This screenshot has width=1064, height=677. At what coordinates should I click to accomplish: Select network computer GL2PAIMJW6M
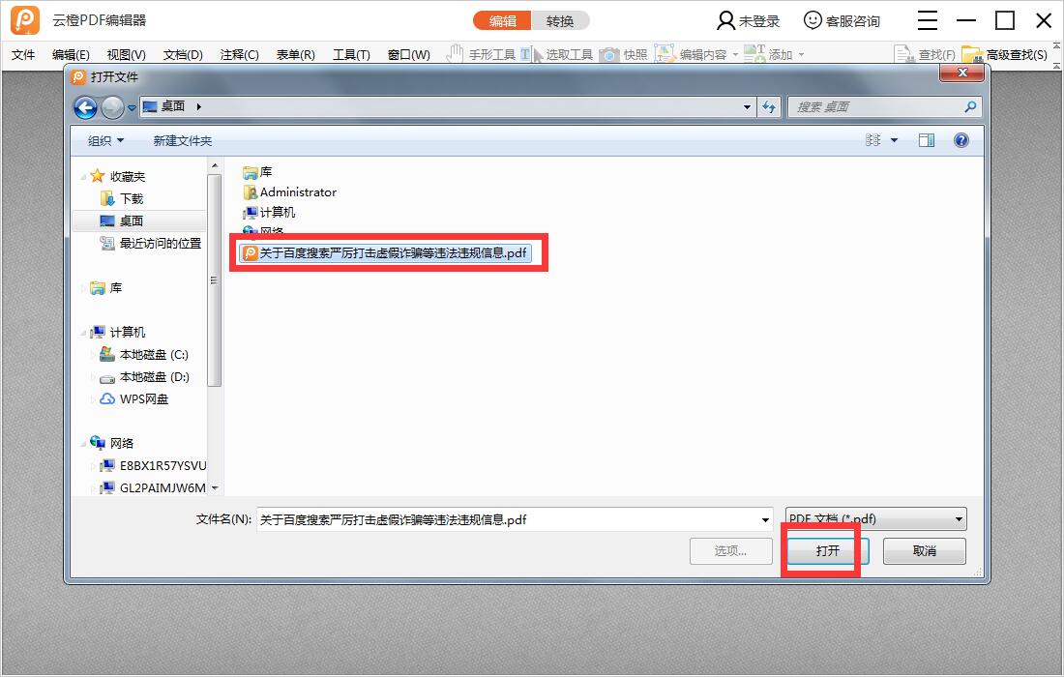[x=153, y=487]
